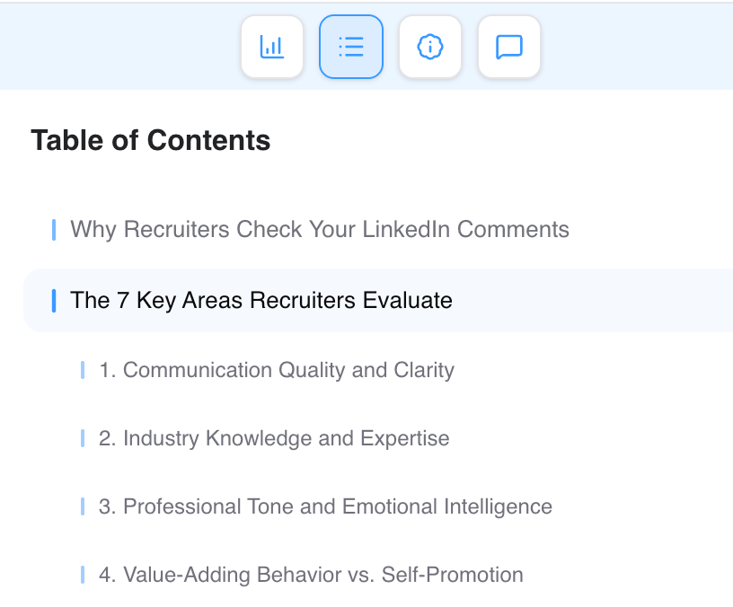Viewport: 733px width, 607px height.
Task: Click the Table of Contents heading
Action: tap(151, 140)
